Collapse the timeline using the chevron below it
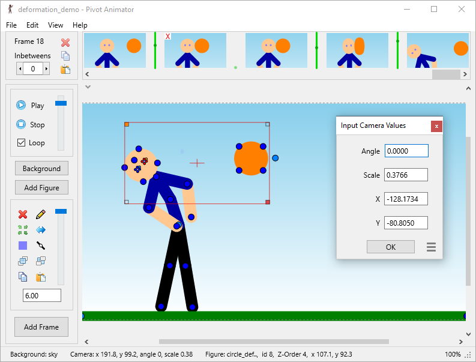 (x=88, y=87)
